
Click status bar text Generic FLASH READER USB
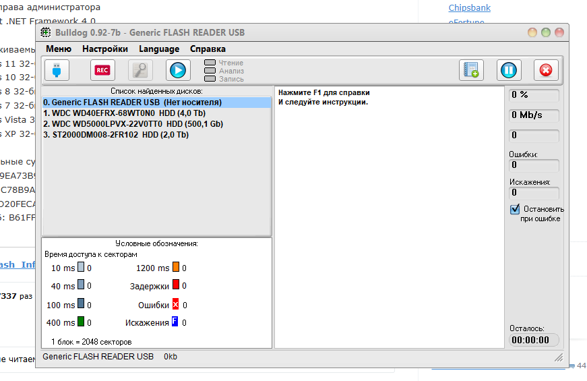(98, 357)
